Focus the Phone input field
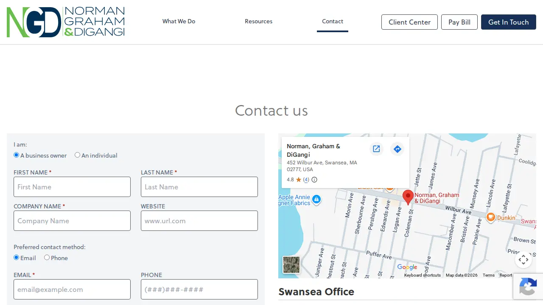 [199, 289]
